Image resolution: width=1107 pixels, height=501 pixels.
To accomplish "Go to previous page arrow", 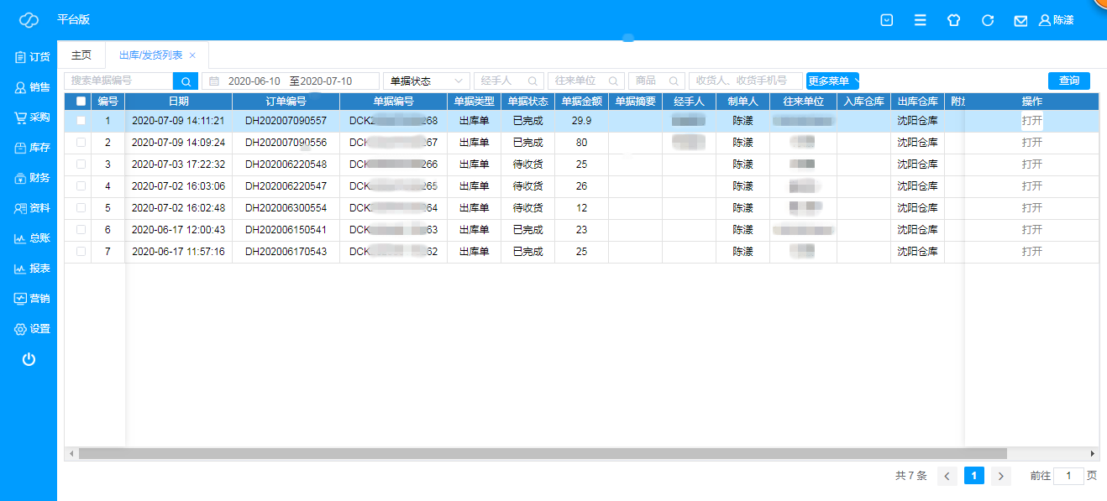I will (x=947, y=476).
